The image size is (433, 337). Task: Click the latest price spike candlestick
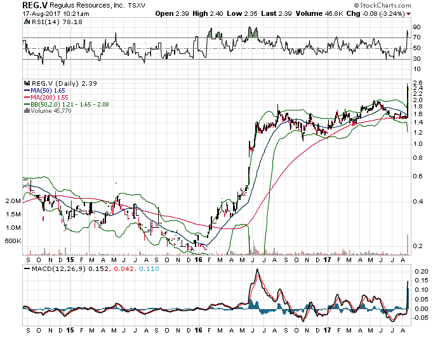click(407, 95)
